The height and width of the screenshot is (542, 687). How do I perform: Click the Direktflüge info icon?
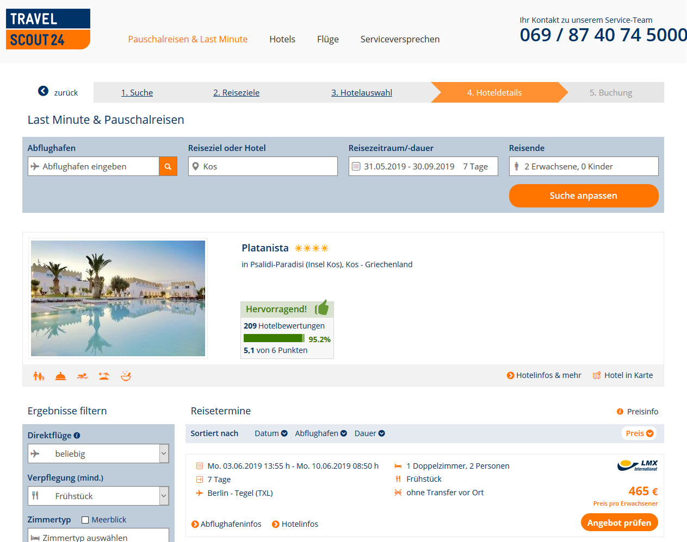[x=77, y=436]
